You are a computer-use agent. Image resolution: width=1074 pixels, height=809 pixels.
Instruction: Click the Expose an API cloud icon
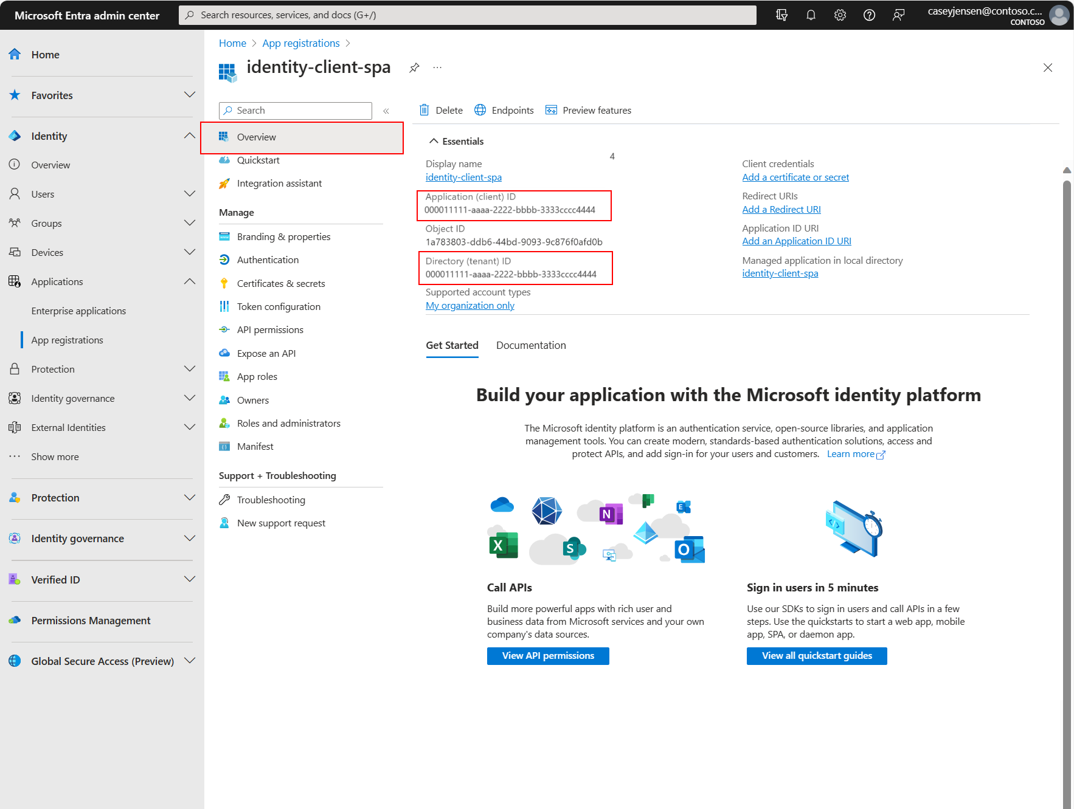(224, 353)
